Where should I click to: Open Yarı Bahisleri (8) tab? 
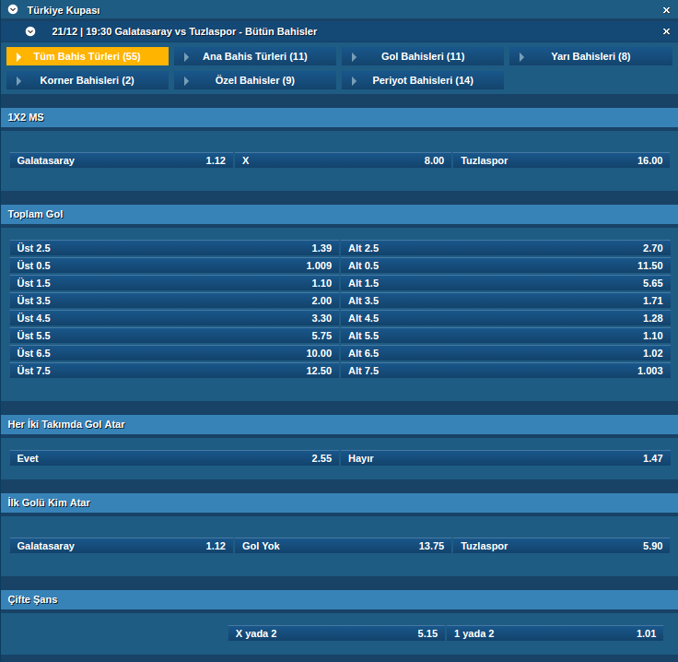point(590,56)
